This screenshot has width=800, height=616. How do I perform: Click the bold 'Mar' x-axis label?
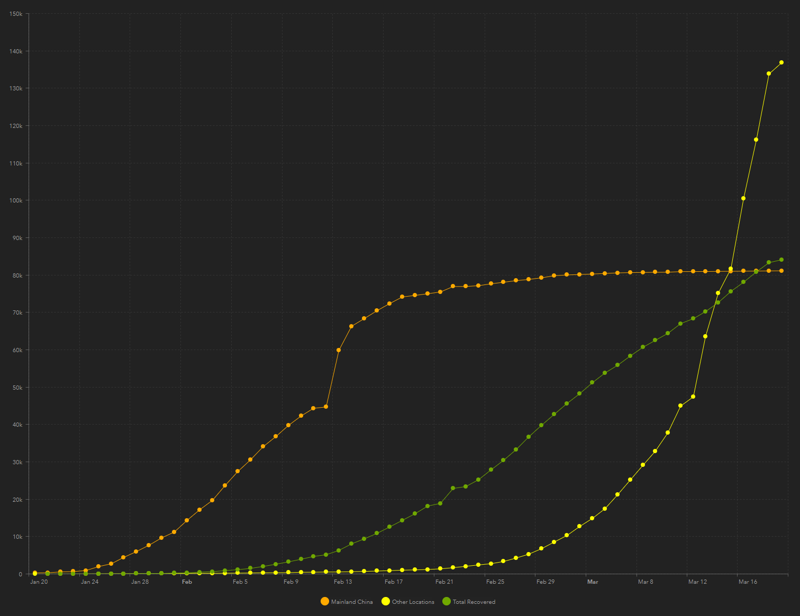click(593, 582)
